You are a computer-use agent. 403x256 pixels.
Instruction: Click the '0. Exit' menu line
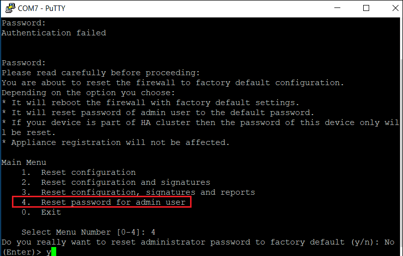tap(41, 212)
